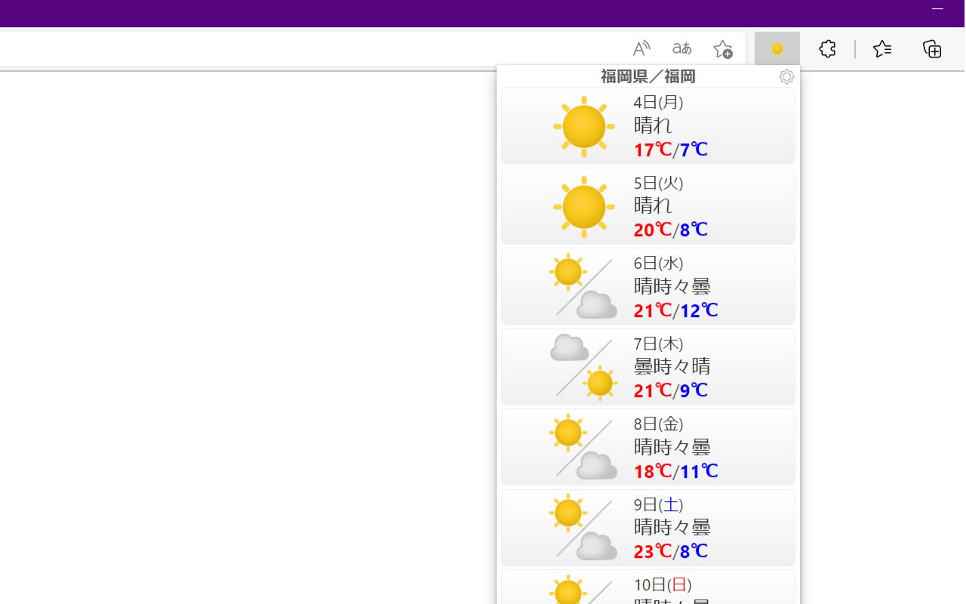
Task: Click the 21℃/12℃ temperature
Action: tap(675, 310)
